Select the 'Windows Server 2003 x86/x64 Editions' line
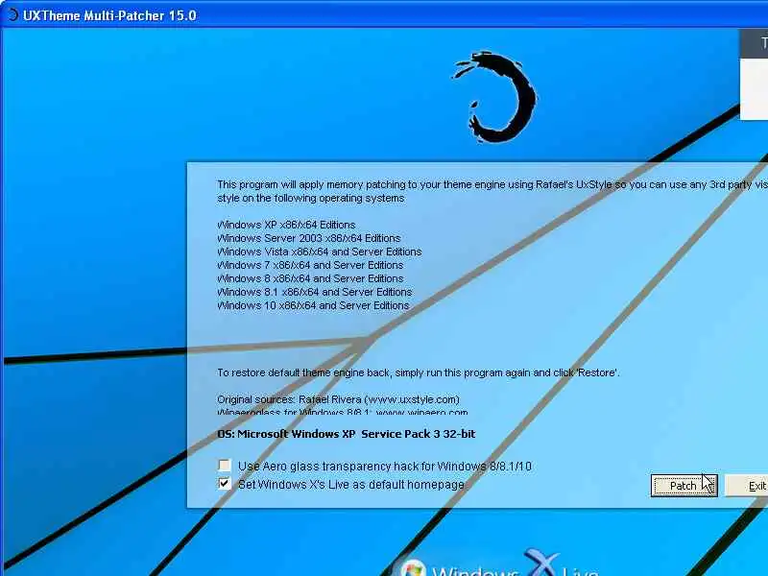Screen dimensions: 768x576 309,238
